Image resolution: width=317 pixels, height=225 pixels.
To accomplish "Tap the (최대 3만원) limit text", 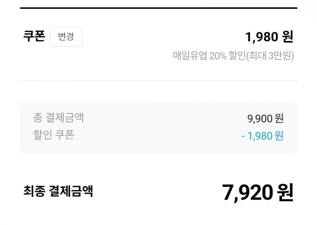I will coord(270,56).
